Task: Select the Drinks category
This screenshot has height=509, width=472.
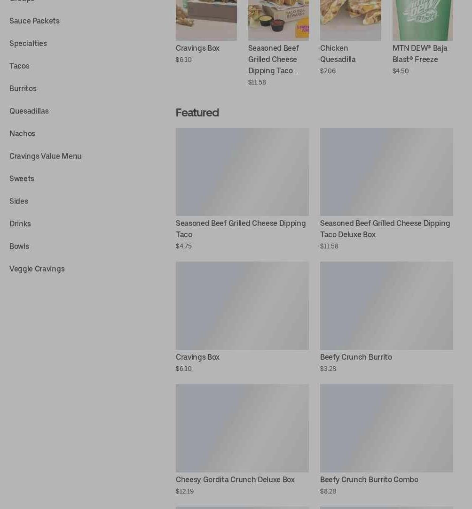Action: (x=20, y=224)
